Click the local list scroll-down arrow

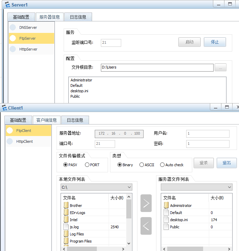coord(129,243)
